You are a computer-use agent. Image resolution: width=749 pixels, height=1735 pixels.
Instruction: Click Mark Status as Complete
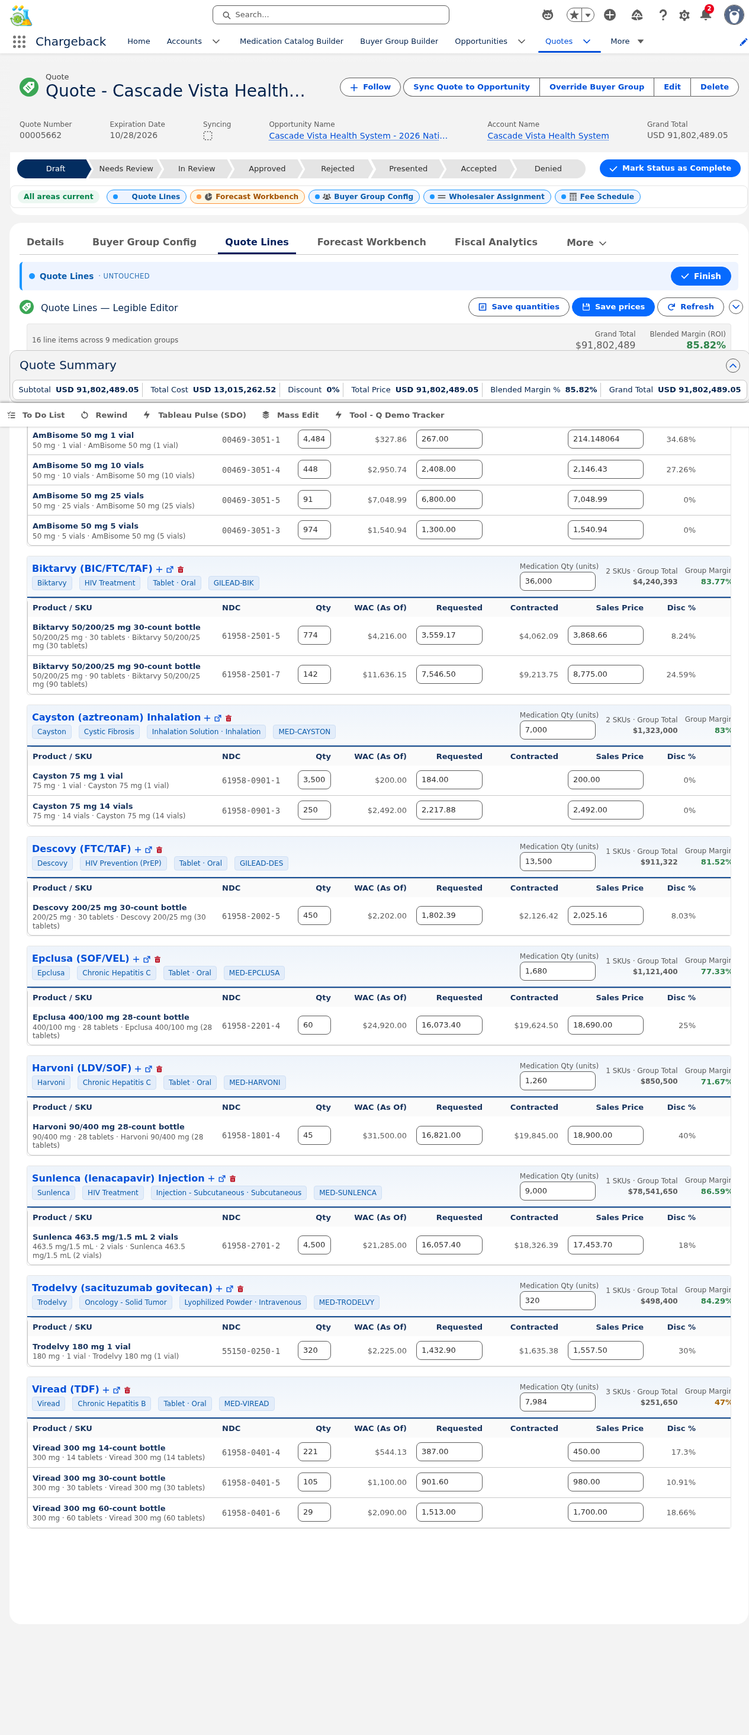point(670,168)
